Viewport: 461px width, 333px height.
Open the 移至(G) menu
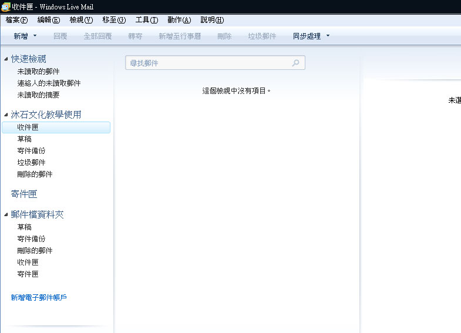click(114, 20)
